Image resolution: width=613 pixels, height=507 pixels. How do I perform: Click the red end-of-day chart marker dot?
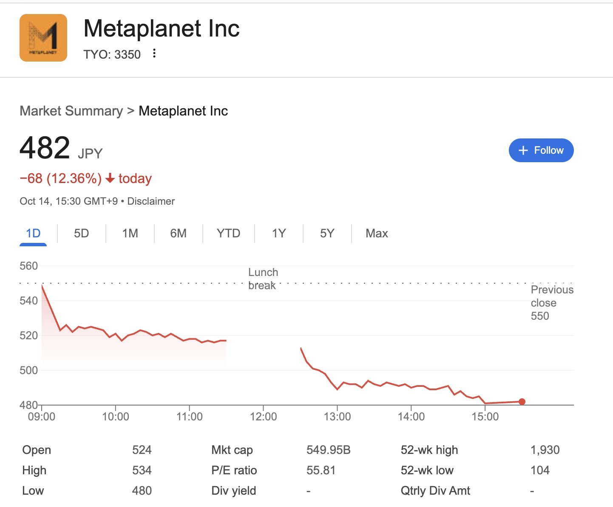click(522, 402)
